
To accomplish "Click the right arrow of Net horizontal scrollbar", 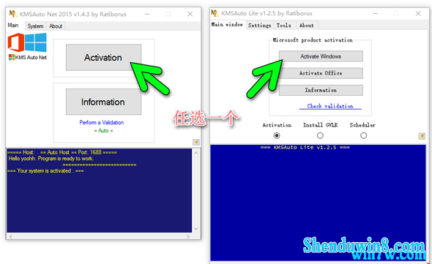I will (188, 236).
